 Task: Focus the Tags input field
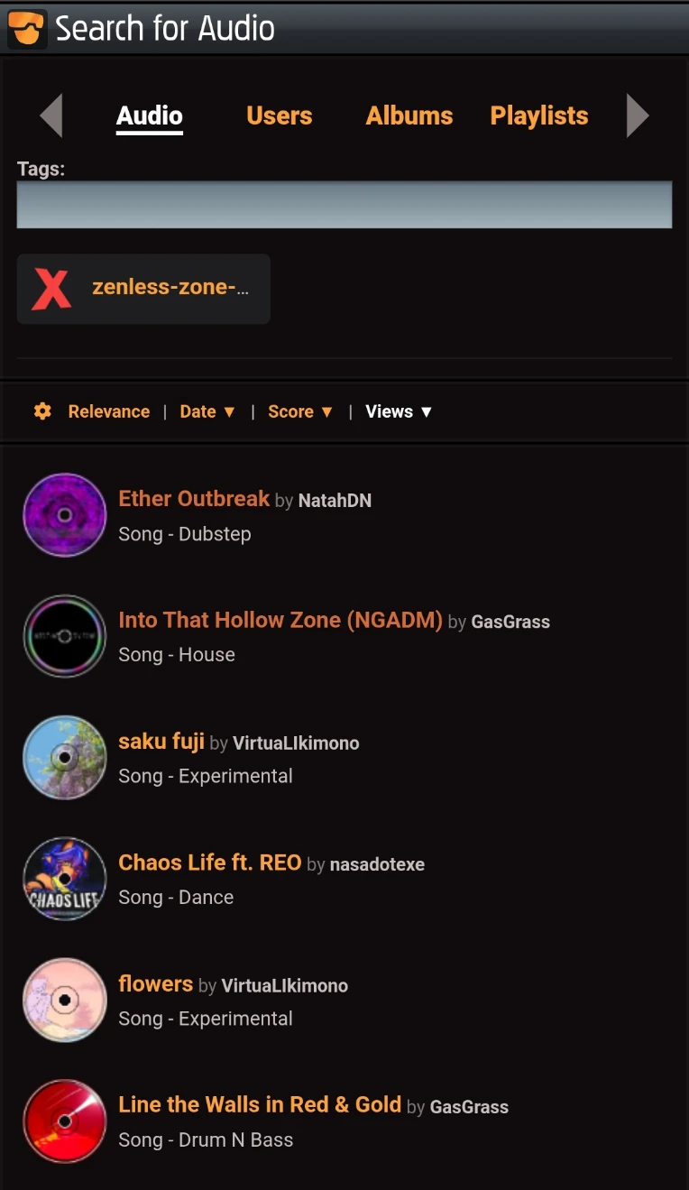[x=344, y=205]
